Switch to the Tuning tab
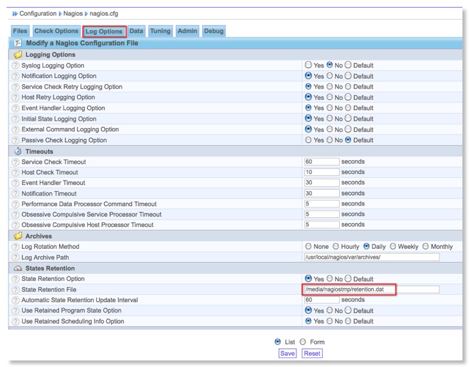 tap(160, 31)
